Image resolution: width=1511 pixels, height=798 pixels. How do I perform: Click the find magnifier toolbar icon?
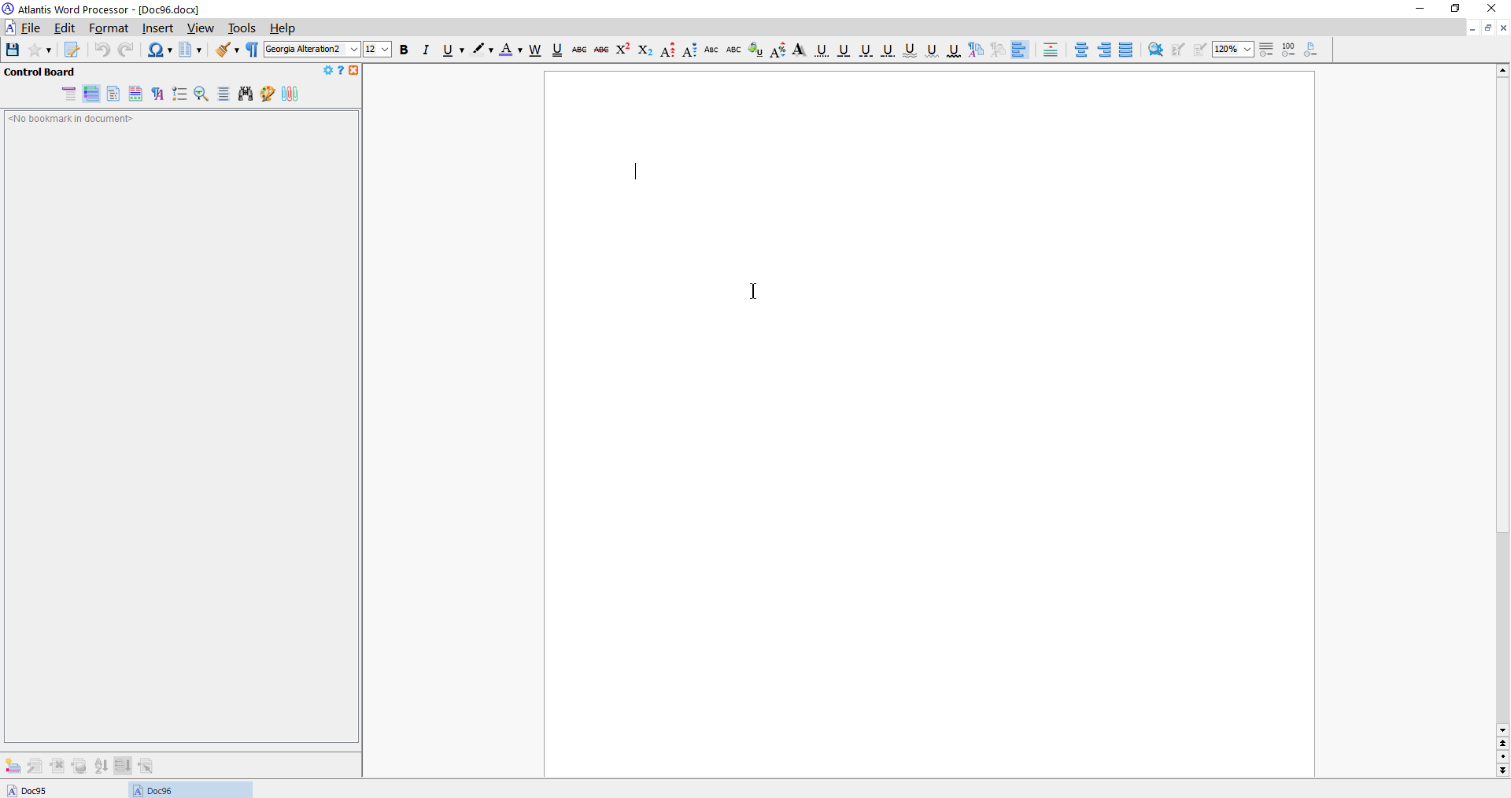point(1156,50)
